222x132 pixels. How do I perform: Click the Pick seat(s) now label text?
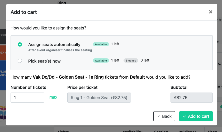click(x=44, y=61)
